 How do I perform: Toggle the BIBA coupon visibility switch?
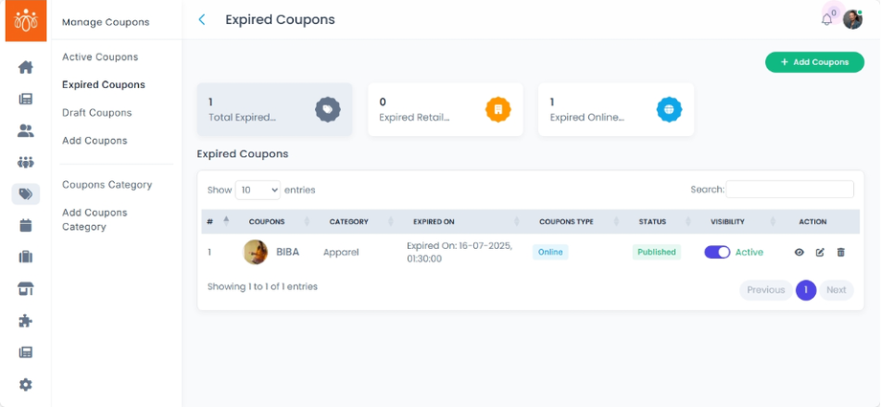click(716, 252)
